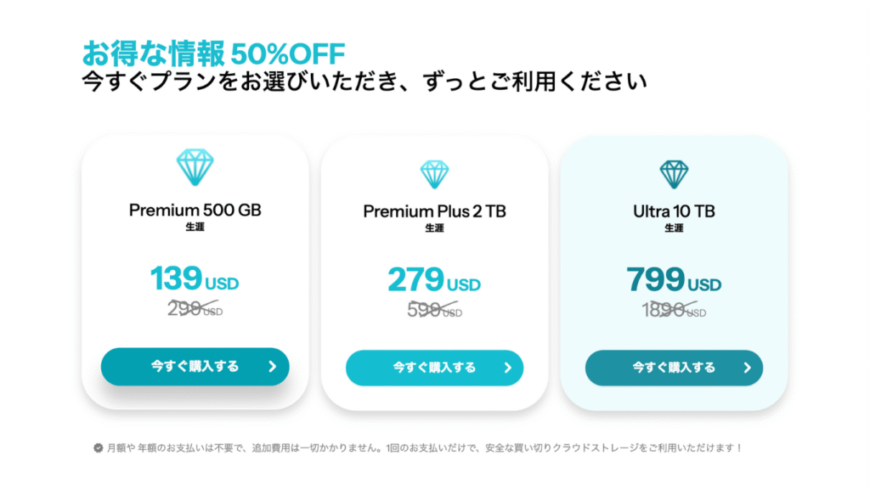Viewport: 870px width, 489px height.
Task: Select the Premium Plus 2 TB title
Action: pos(434,211)
